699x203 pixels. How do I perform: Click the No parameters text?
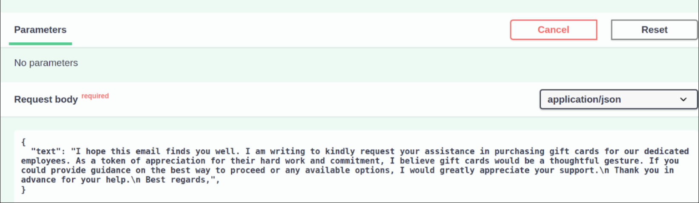click(46, 63)
